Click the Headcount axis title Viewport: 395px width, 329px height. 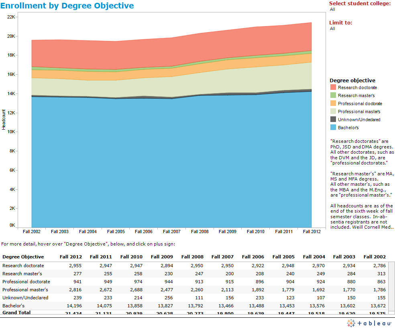click(x=4, y=120)
